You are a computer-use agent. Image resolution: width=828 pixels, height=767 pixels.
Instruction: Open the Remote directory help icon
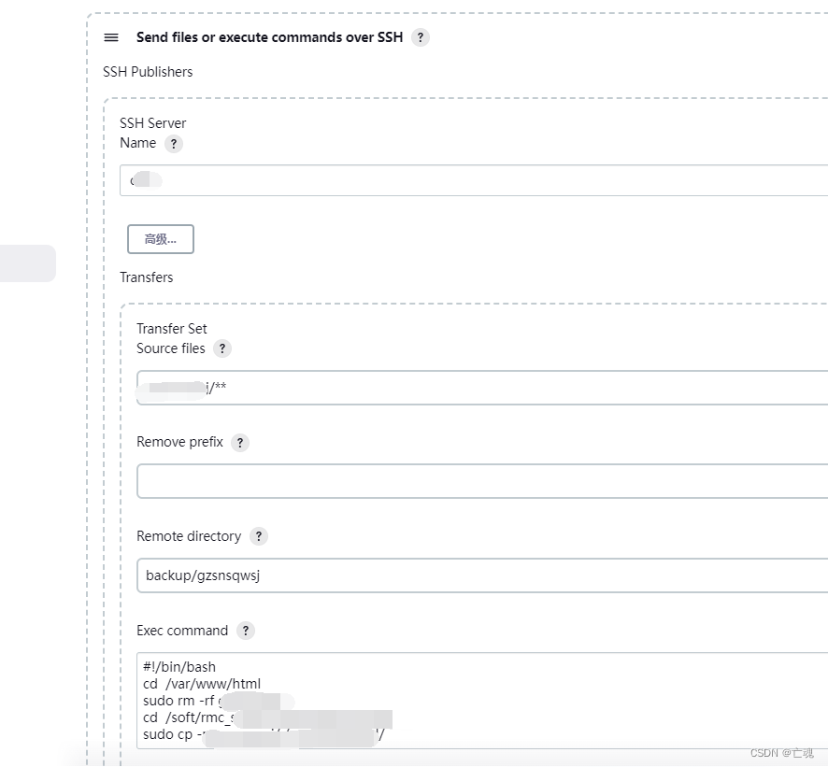click(x=258, y=537)
